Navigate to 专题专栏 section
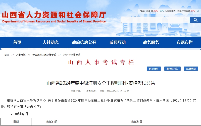This screenshot has width=201, height=126. (x=184, y=42)
